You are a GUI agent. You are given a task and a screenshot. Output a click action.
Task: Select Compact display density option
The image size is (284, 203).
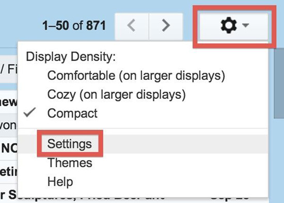[72, 113]
